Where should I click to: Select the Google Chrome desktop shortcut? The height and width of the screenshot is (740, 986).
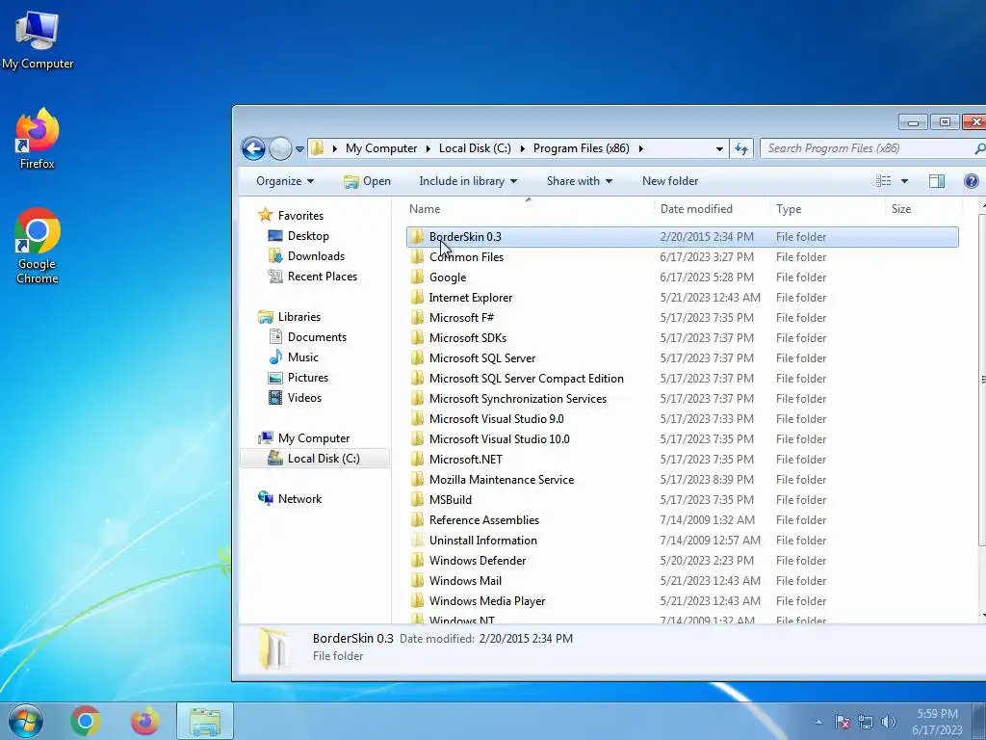click(x=38, y=246)
